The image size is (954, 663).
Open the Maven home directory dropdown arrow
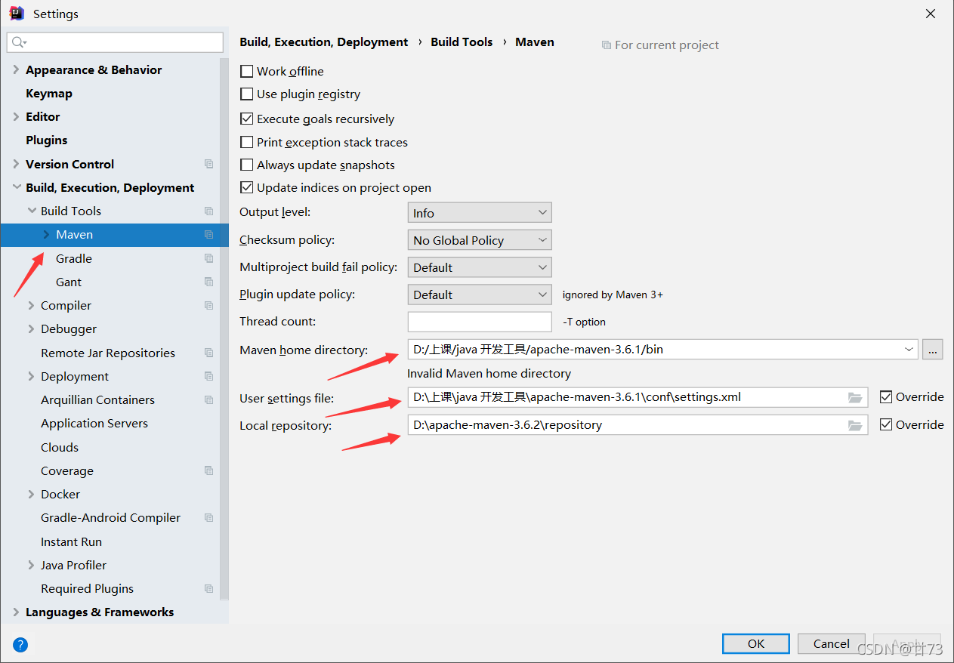pyautogui.click(x=909, y=350)
